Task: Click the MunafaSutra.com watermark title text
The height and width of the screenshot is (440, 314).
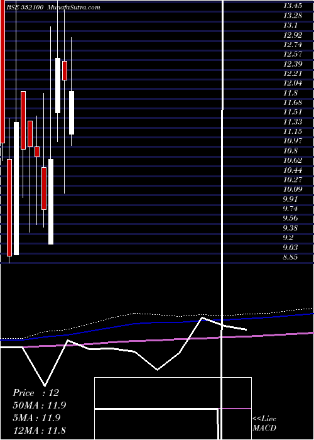Action: 73,8
